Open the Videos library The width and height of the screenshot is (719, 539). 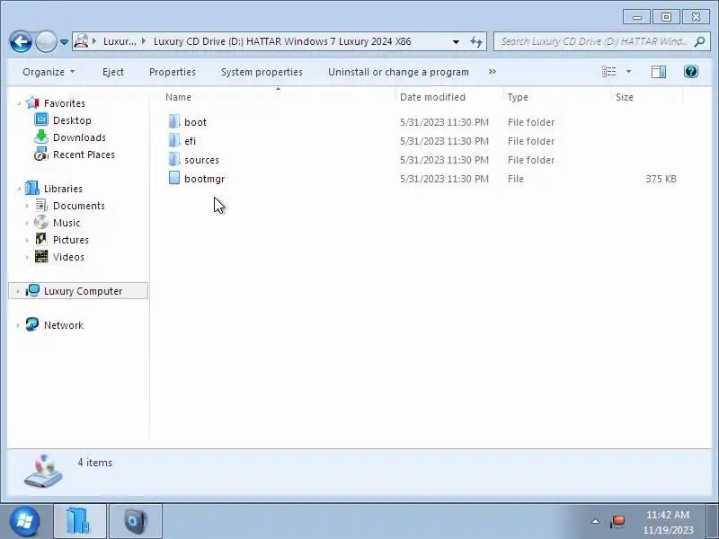pos(68,257)
